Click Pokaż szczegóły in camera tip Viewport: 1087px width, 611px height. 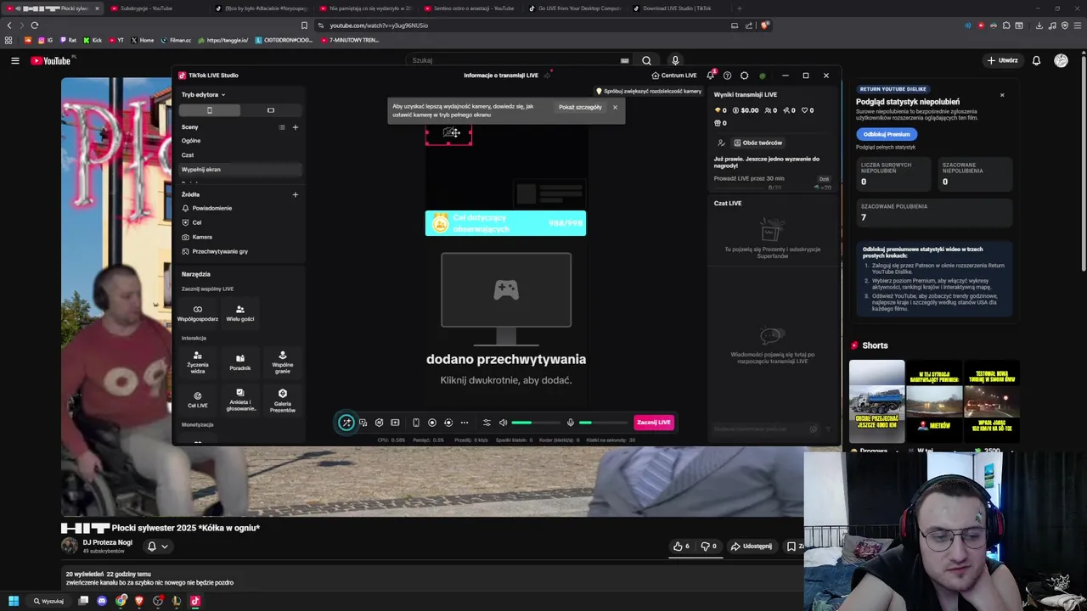580,107
